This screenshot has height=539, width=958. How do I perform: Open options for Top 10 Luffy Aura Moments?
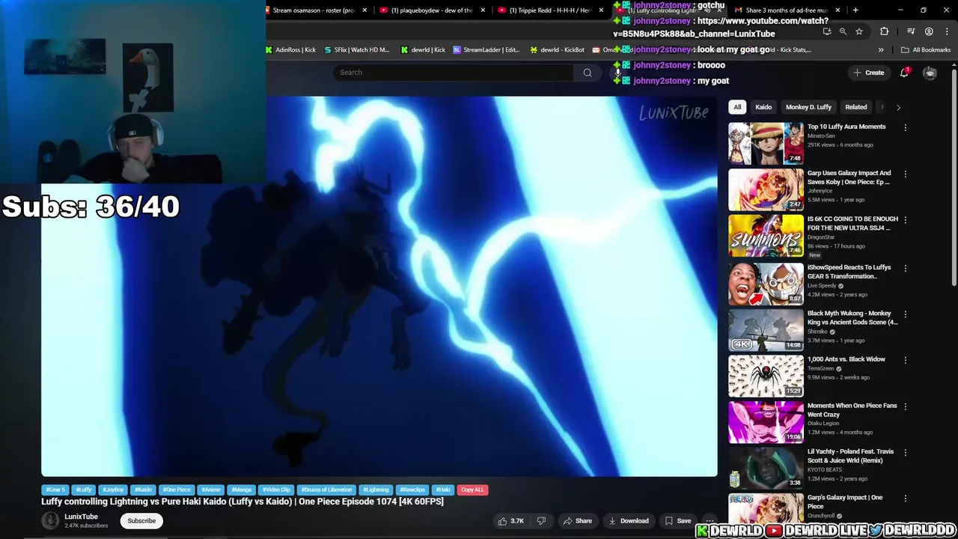pyautogui.click(x=905, y=127)
